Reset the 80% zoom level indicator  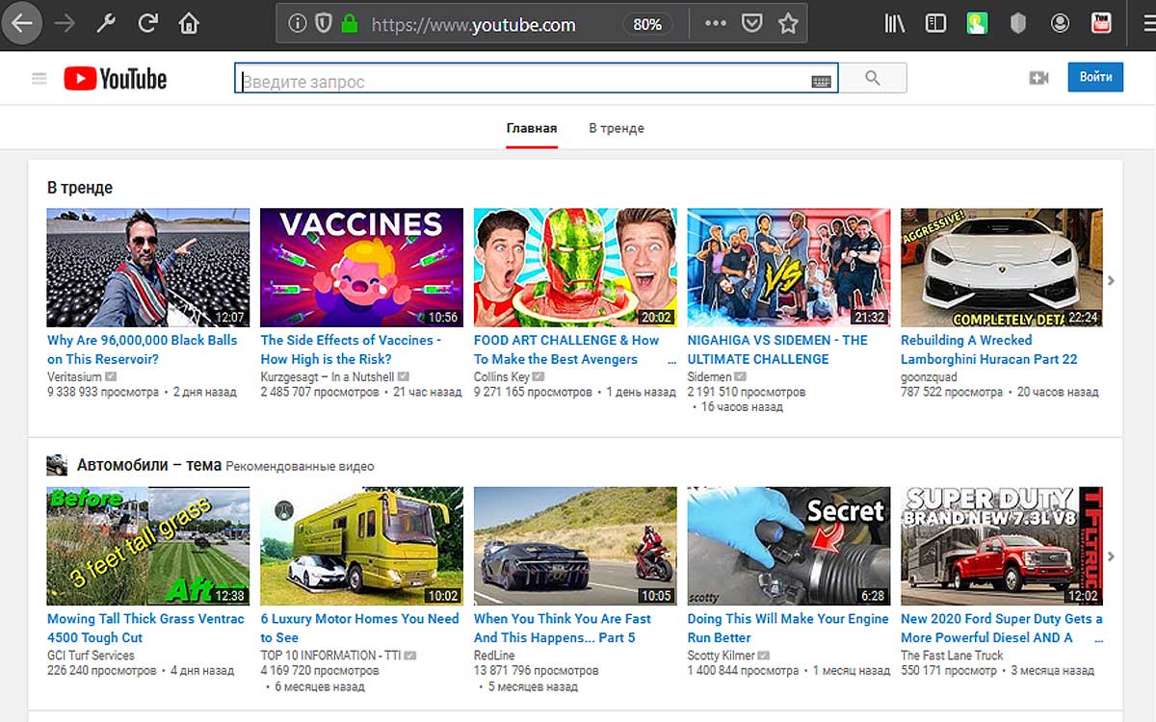647,24
